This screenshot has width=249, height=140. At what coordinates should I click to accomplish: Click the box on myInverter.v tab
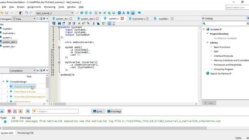pyautogui.click(x=147, y=19)
